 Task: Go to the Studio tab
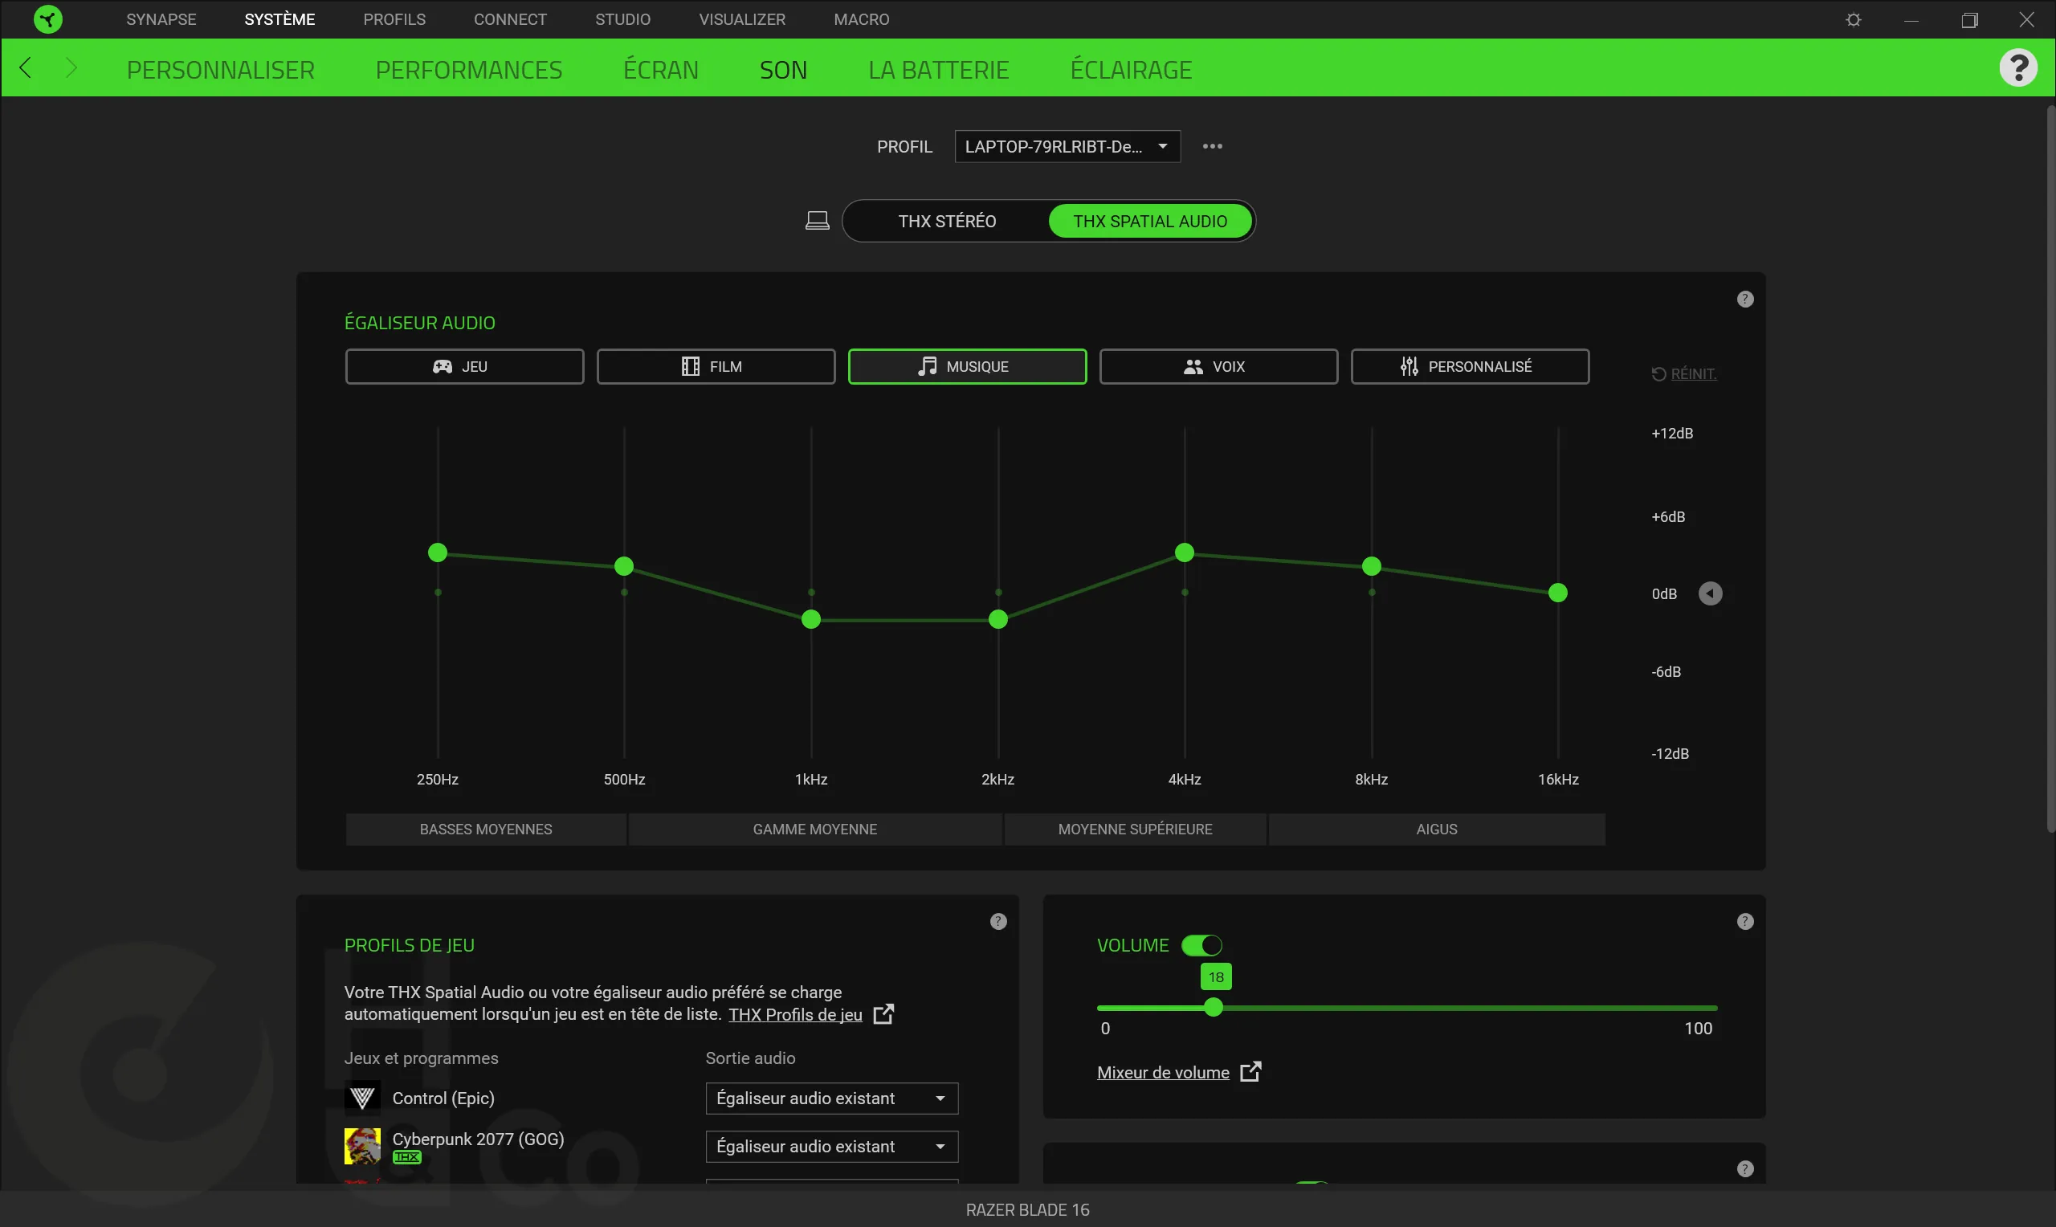coord(622,19)
